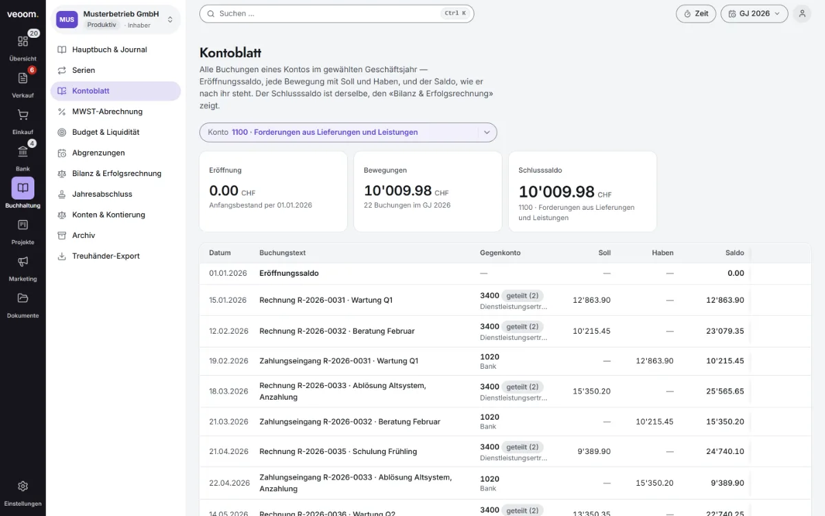Image resolution: width=825 pixels, height=516 pixels.
Task: Click the date 19.02.2026
Action: 228,361
